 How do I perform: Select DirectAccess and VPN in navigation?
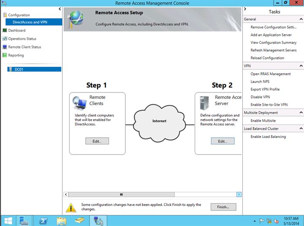pyautogui.click(x=30, y=22)
